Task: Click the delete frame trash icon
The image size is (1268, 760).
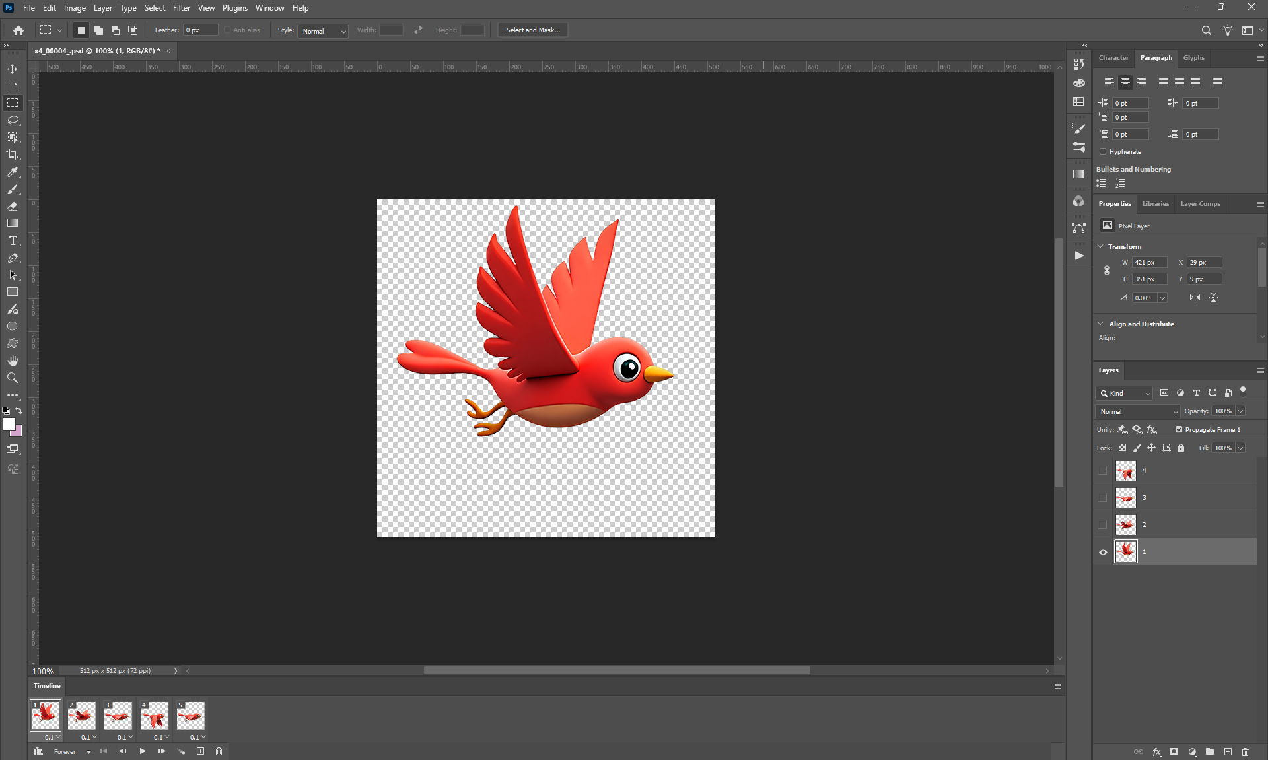Action: 219,751
